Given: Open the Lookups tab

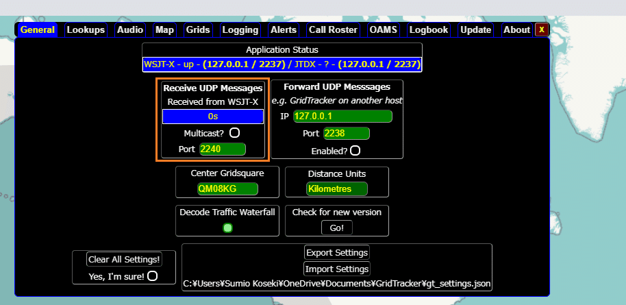Looking at the screenshot, I should point(86,29).
